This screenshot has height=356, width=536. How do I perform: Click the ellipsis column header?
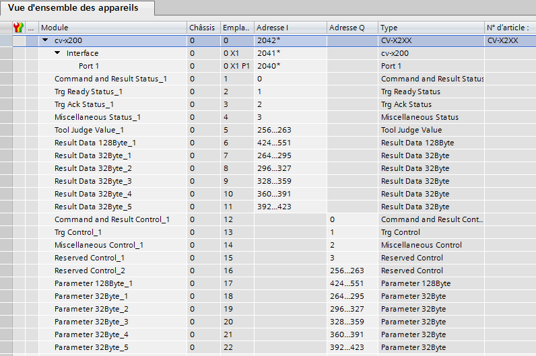[x=30, y=28]
